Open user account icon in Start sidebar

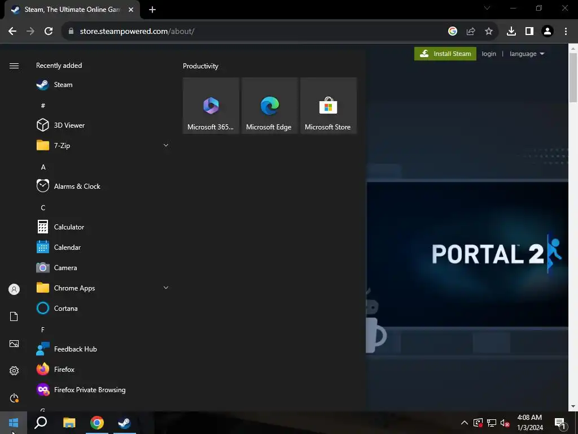(x=14, y=289)
